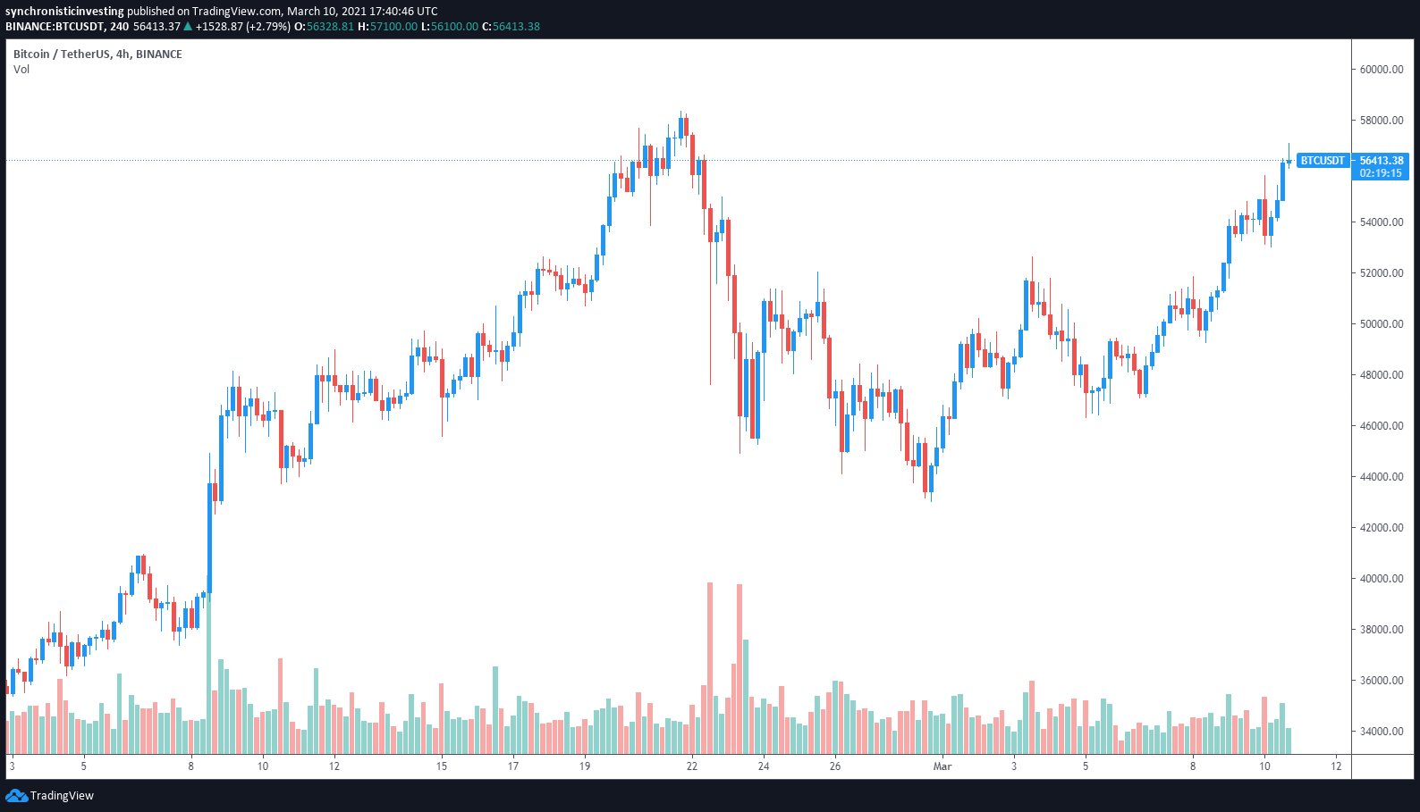Click the 34000.00 price axis label

click(1382, 732)
